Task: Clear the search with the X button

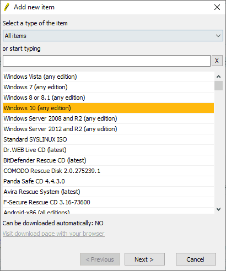Action: (217, 61)
